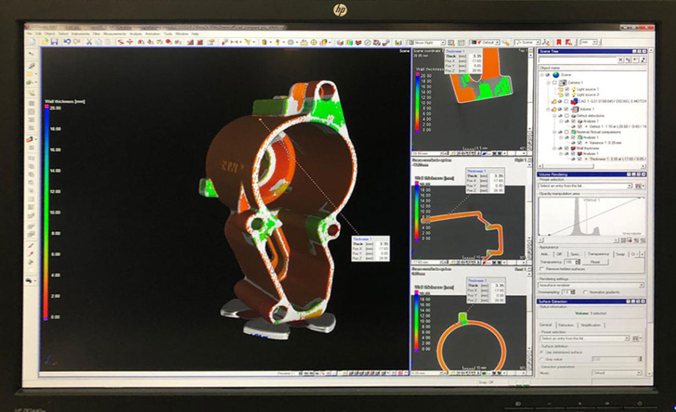
Task: Click the Reset transparency button
Action: click(595, 262)
